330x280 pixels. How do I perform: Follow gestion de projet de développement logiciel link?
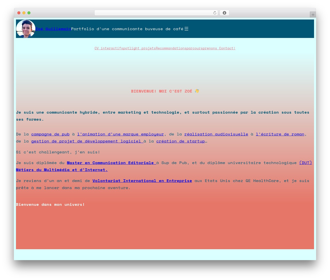click(87, 141)
